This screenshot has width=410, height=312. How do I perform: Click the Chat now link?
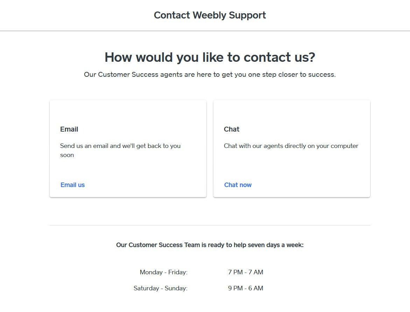[x=238, y=185]
